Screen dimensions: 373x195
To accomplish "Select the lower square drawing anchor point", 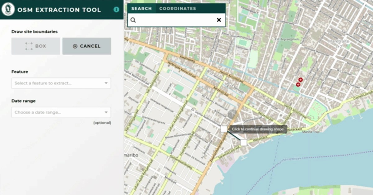I will 244,143.
